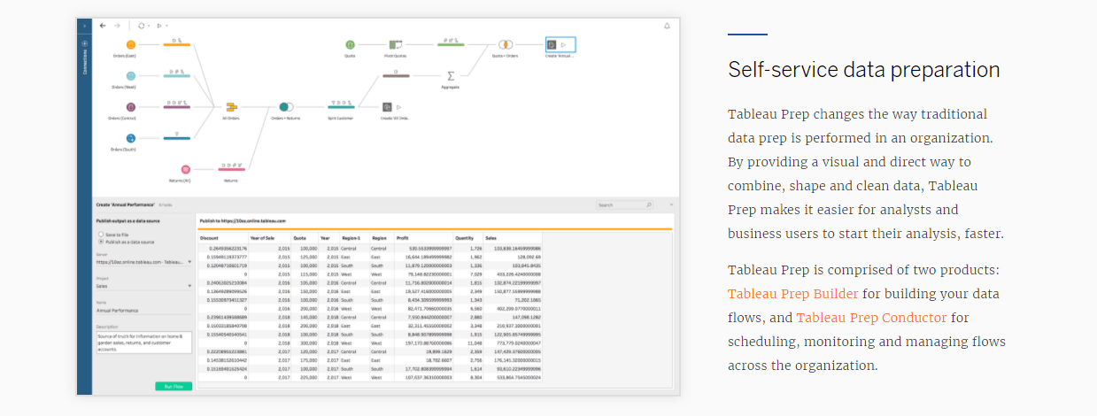Select the Orders (West) input step
This screenshot has height=416, width=1097.
pyautogui.click(x=130, y=76)
